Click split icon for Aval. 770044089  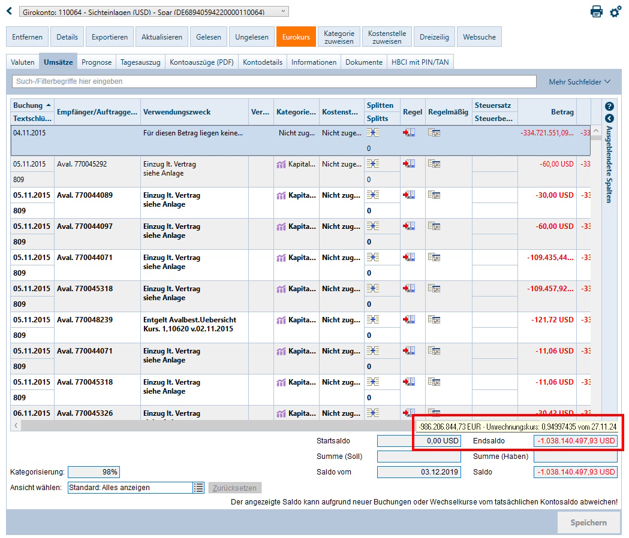coord(373,195)
